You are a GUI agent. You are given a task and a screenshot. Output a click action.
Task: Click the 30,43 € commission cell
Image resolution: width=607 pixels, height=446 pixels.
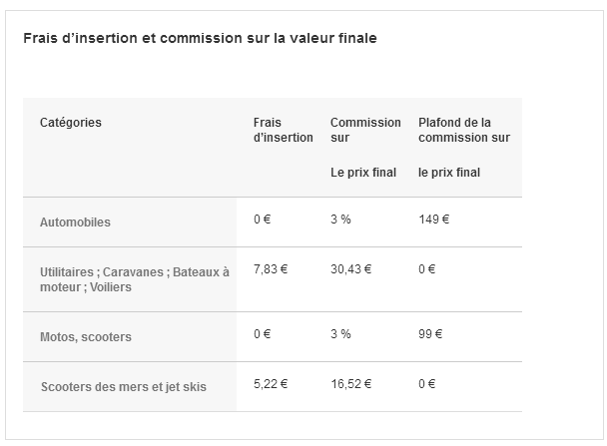click(x=350, y=269)
